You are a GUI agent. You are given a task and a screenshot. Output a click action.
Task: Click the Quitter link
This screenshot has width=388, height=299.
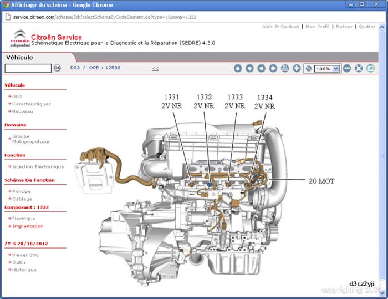point(367,27)
